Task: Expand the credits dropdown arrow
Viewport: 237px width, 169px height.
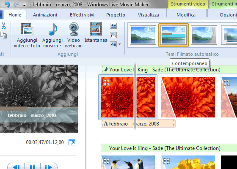Action: coord(119,44)
